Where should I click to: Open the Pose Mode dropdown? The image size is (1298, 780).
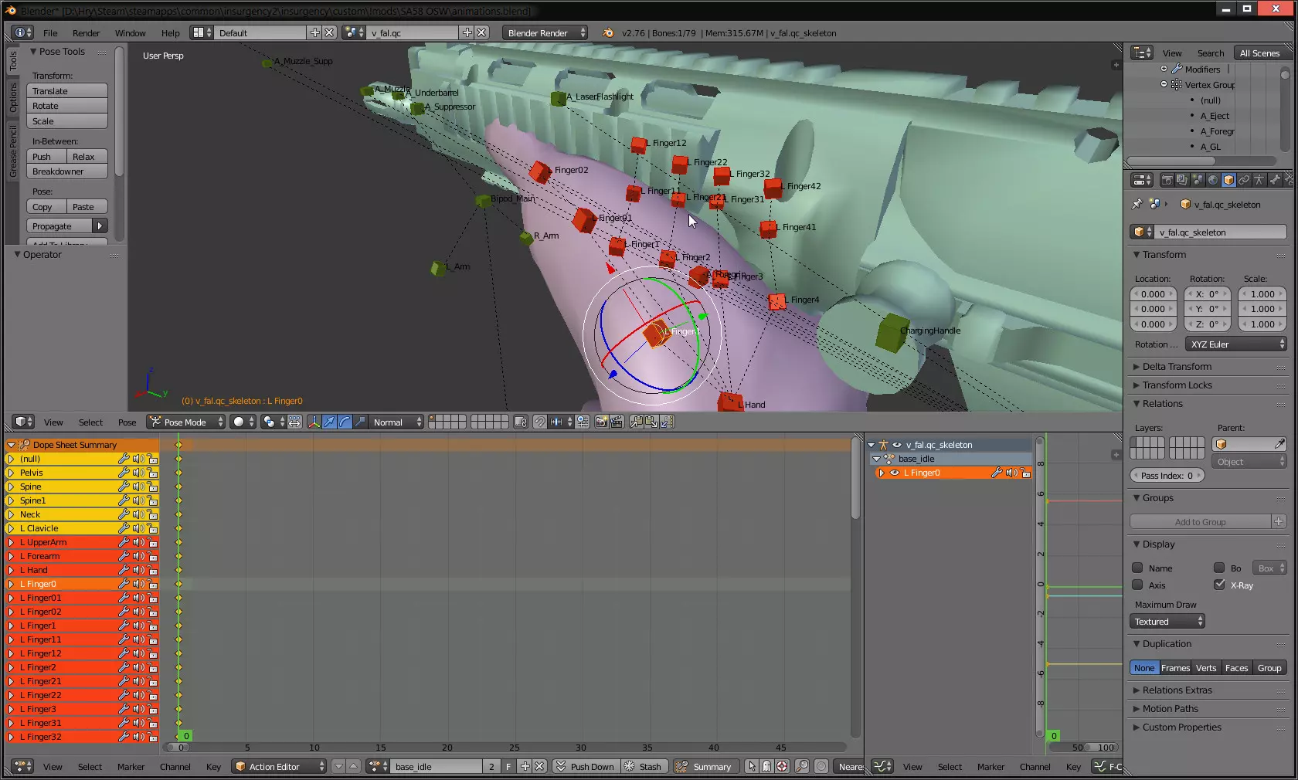(x=186, y=422)
